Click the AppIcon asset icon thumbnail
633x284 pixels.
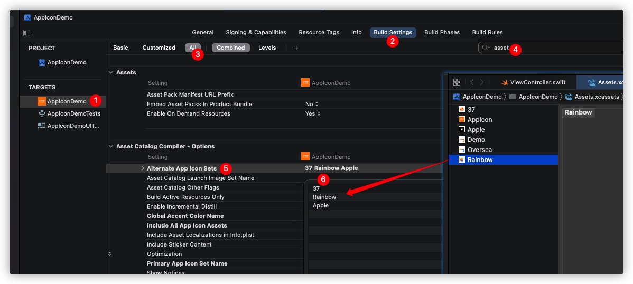coord(462,119)
